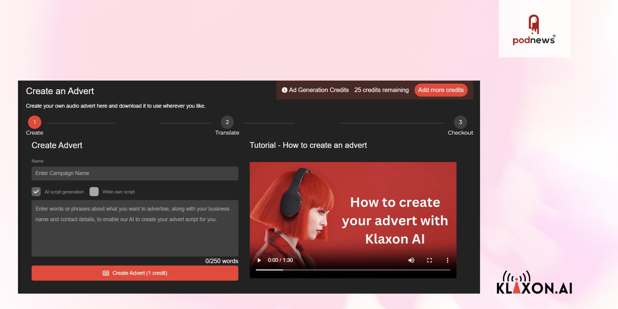618x309 pixels.
Task: Go to step 1 Create
Action: (34, 122)
